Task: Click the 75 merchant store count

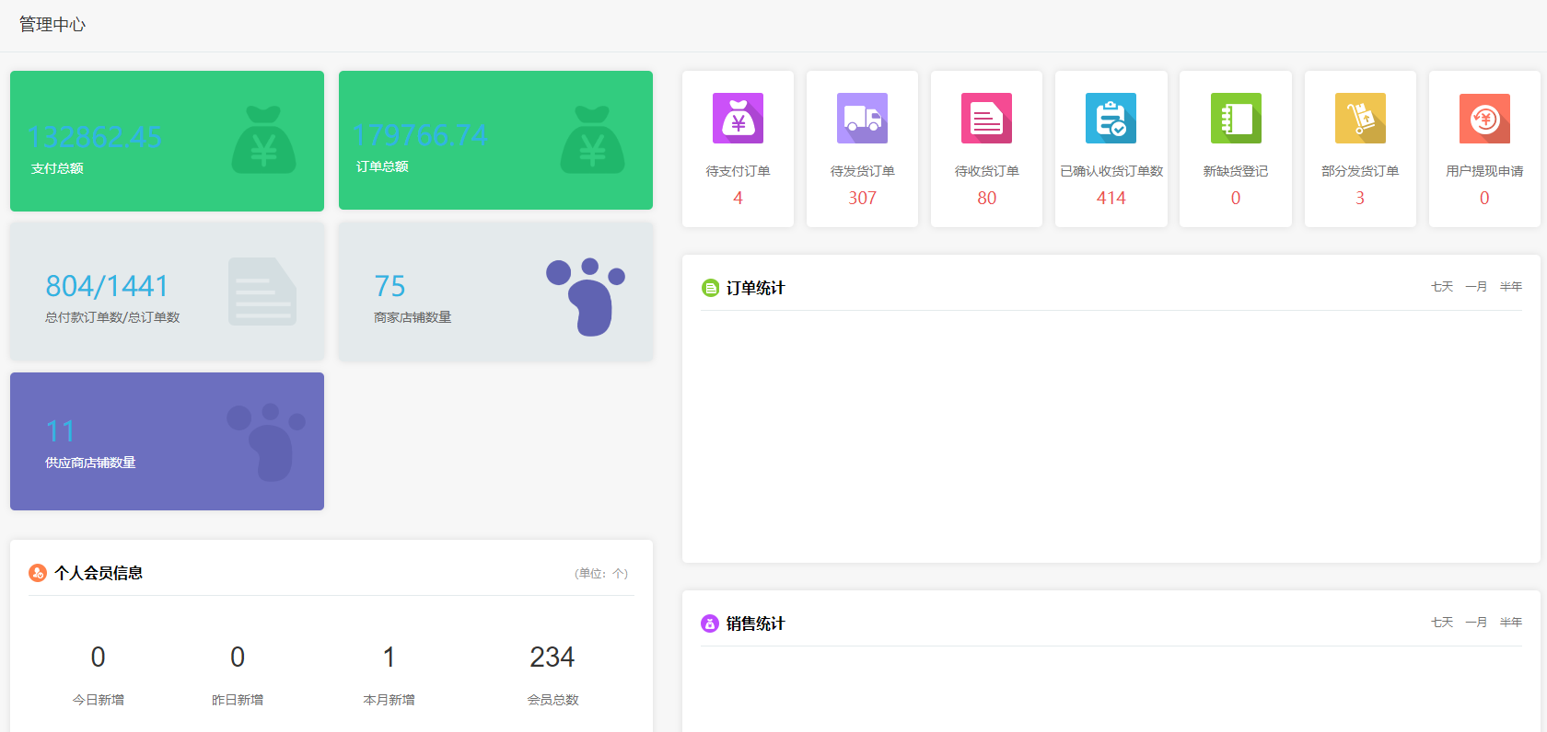Action: point(390,286)
